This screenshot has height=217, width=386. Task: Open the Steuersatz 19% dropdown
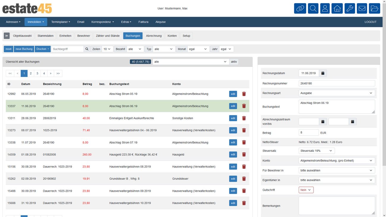pos(317,151)
